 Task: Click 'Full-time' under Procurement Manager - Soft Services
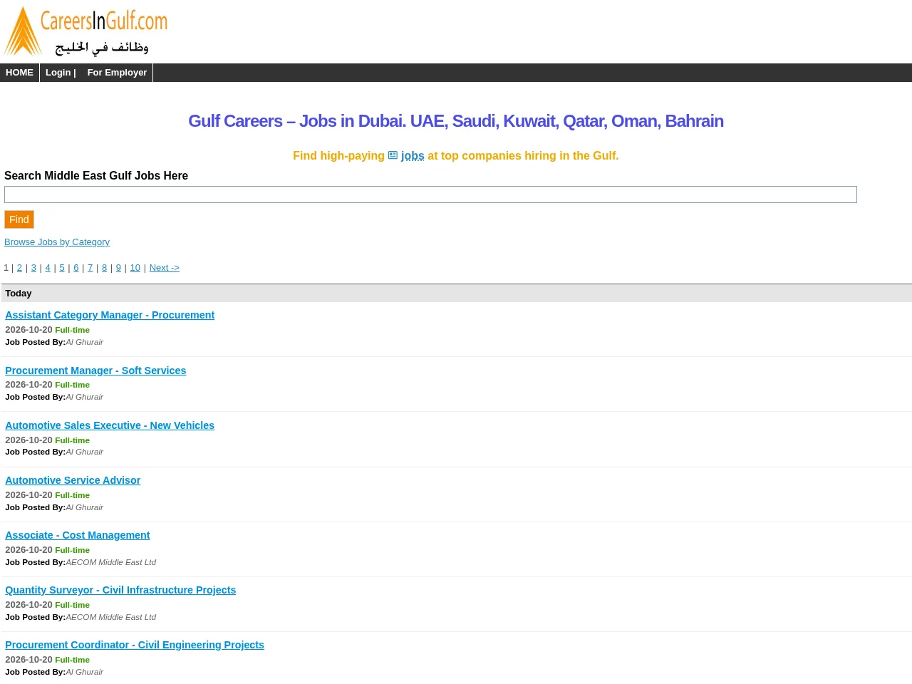coord(72,385)
